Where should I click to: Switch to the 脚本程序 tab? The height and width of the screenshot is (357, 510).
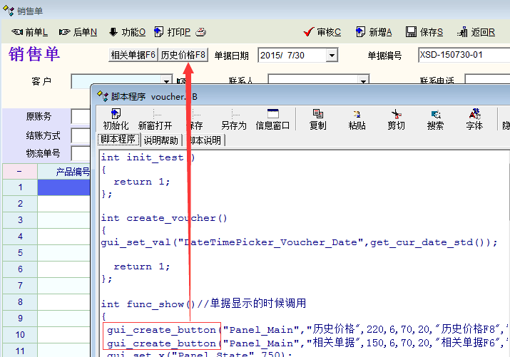118,140
